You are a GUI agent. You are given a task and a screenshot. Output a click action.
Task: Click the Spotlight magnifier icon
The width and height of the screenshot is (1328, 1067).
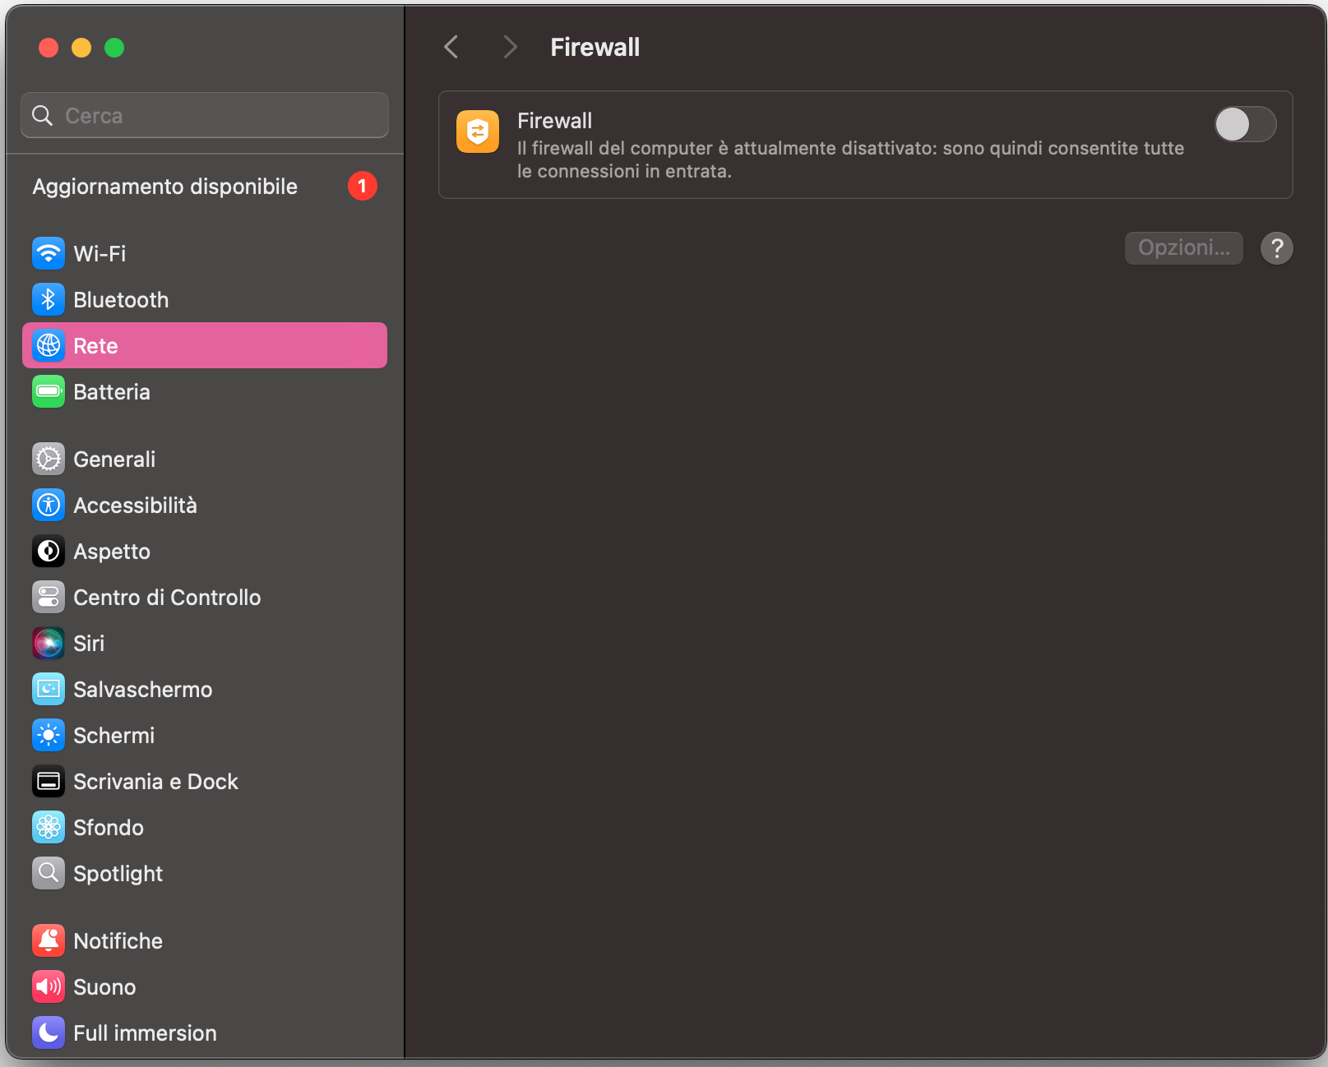[x=49, y=873]
